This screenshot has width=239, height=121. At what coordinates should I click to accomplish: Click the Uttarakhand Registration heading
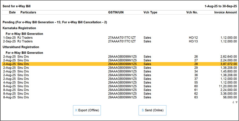pyautogui.click(x=21, y=47)
